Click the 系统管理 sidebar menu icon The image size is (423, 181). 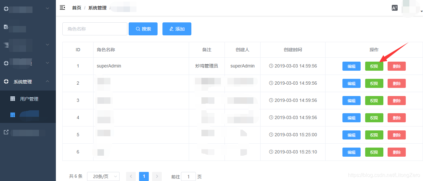[x=6, y=82]
